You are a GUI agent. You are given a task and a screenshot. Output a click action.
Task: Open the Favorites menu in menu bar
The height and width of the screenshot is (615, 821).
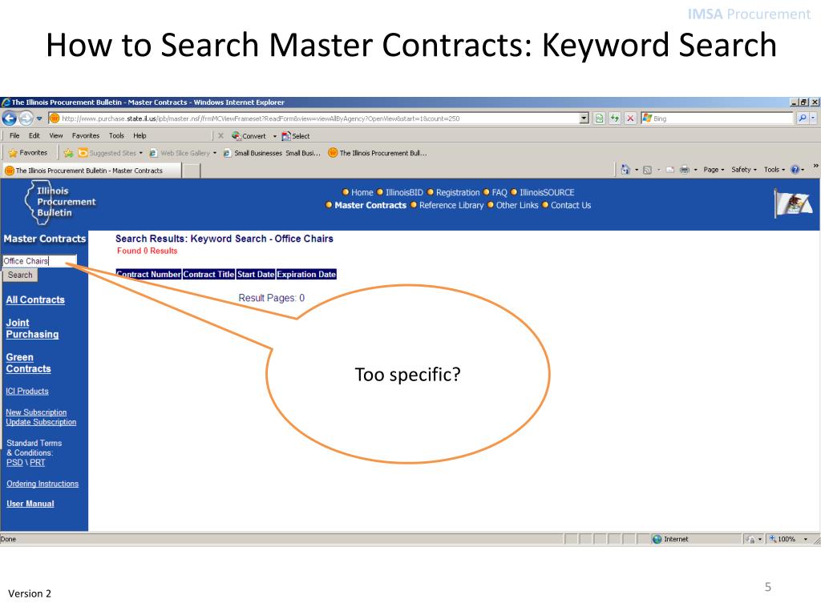(86, 136)
